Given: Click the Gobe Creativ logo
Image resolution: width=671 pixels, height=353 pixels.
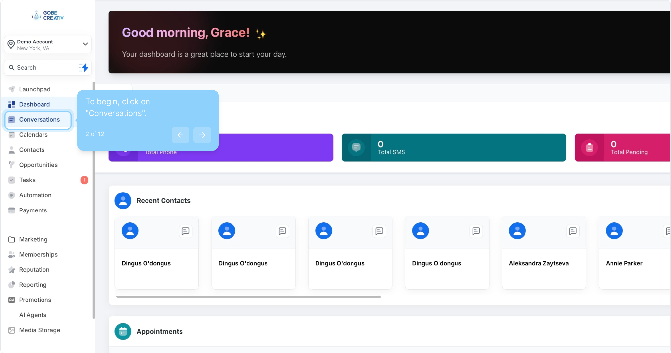Looking at the screenshot, I should [48, 15].
